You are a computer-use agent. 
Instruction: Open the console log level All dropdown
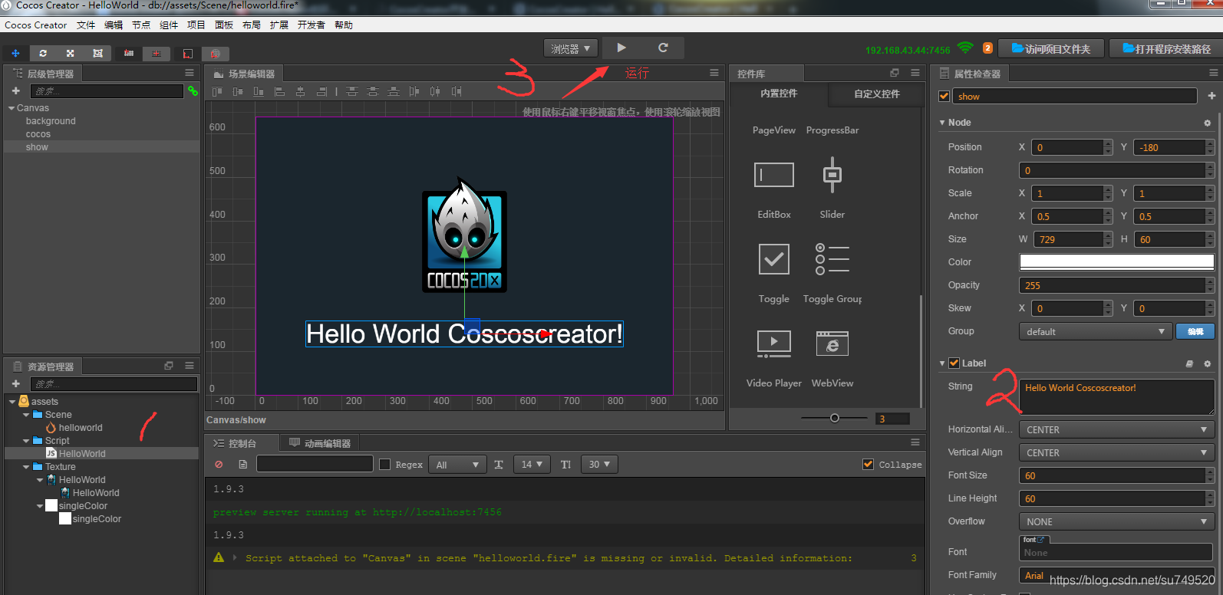pyautogui.click(x=457, y=465)
